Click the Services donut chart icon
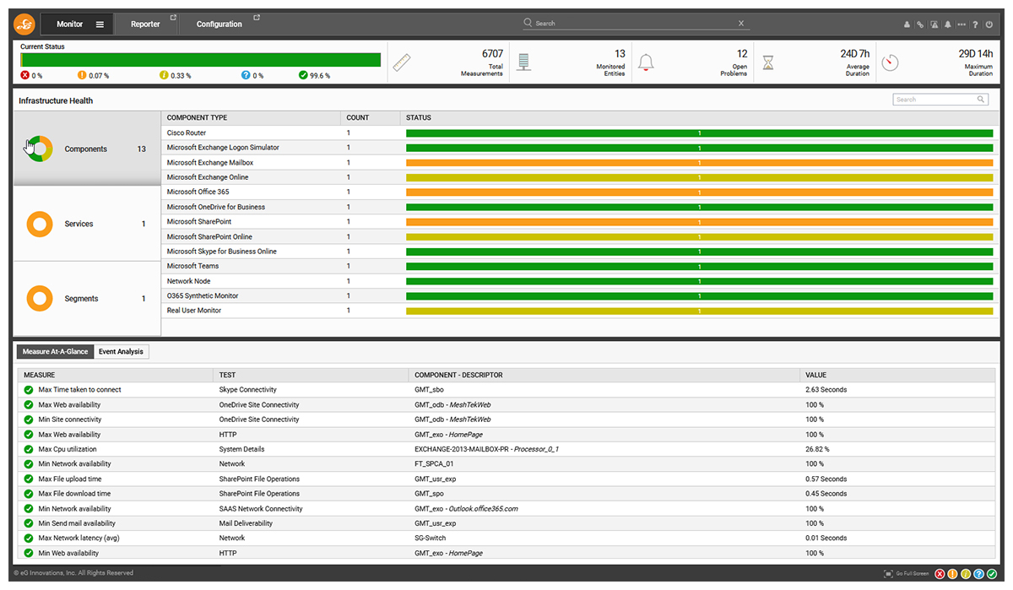This screenshot has height=590, width=1013. click(x=39, y=224)
